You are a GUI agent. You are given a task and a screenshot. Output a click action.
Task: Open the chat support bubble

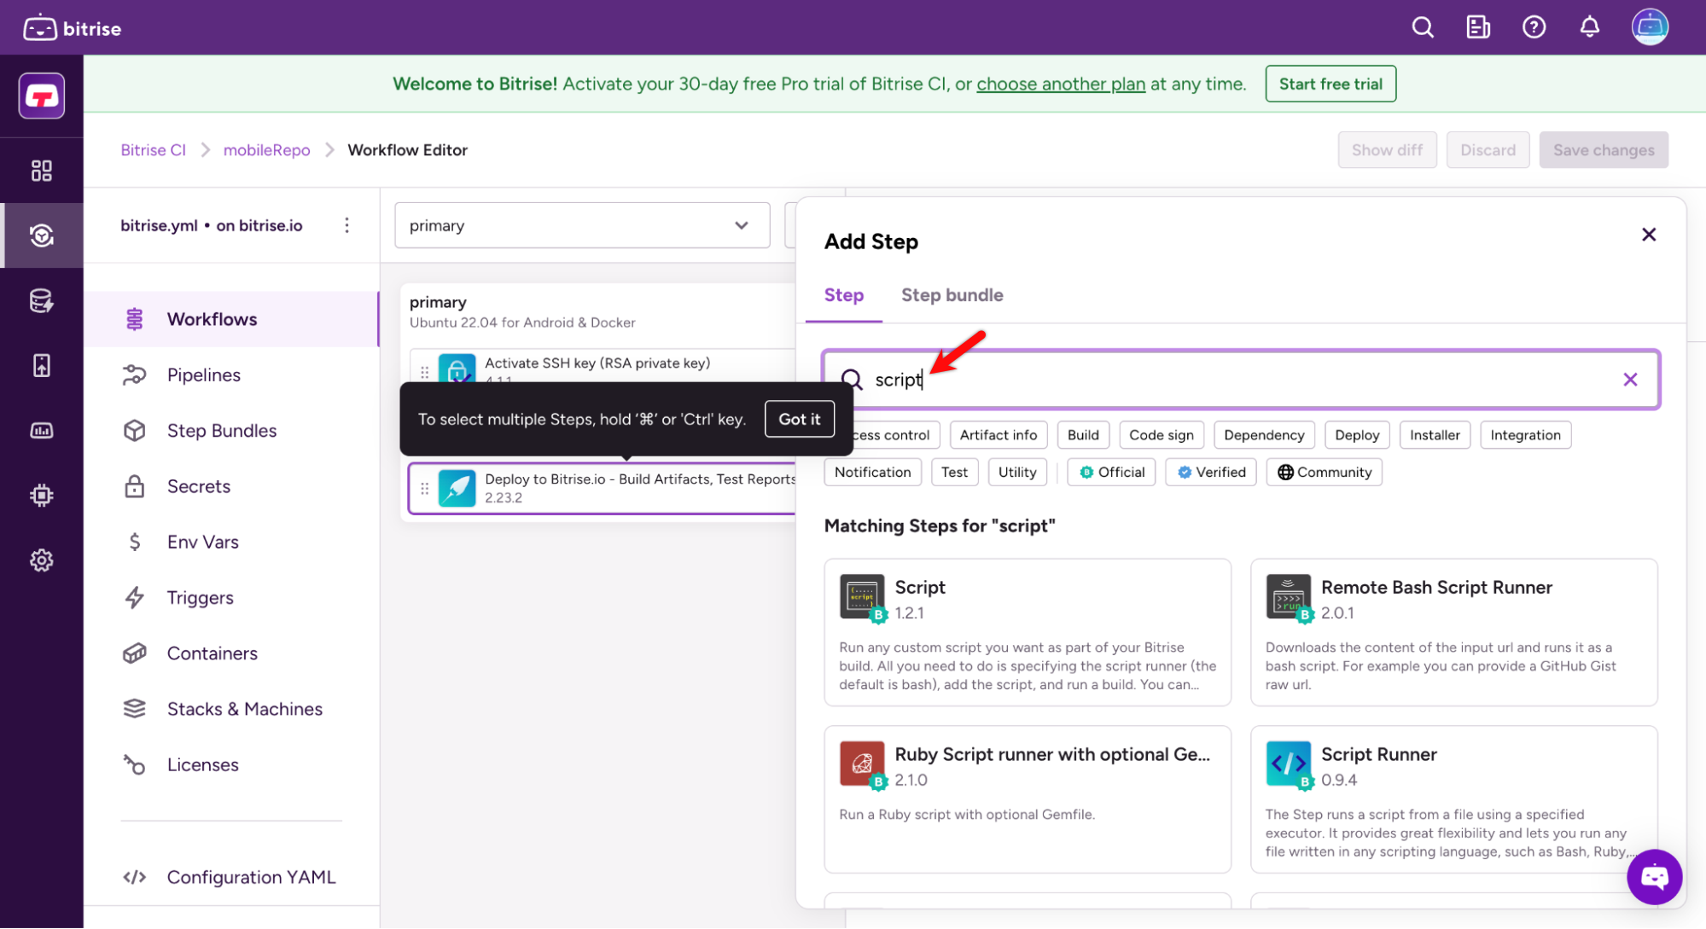tap(1654, 876)
